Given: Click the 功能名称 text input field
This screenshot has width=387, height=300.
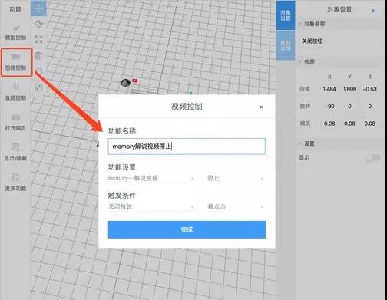Looking at the screenshot, I should [187, 147].
